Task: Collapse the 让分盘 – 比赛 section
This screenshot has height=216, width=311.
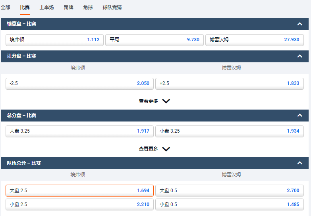Action: coord(299,56)
